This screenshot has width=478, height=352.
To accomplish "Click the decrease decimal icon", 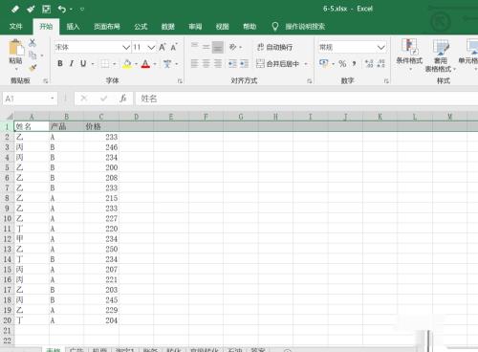I will (x=380, y=64).
